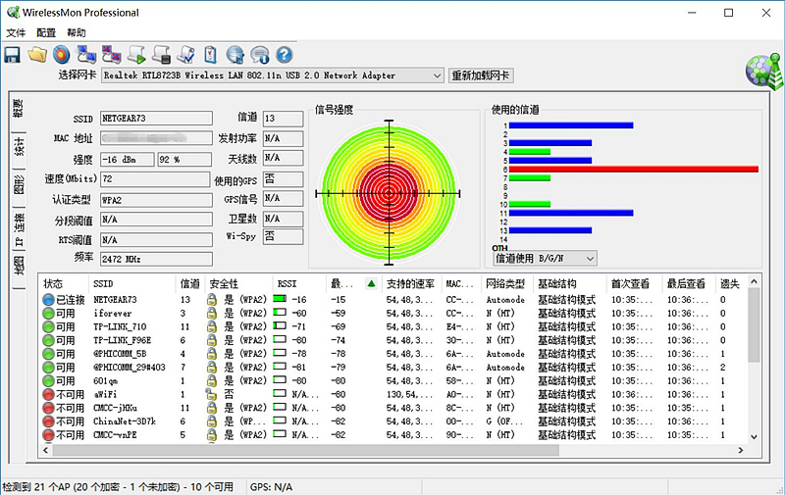Open the 帮助 menu
785x495 pixels.
pyautogui.click(x=76, y=32)
